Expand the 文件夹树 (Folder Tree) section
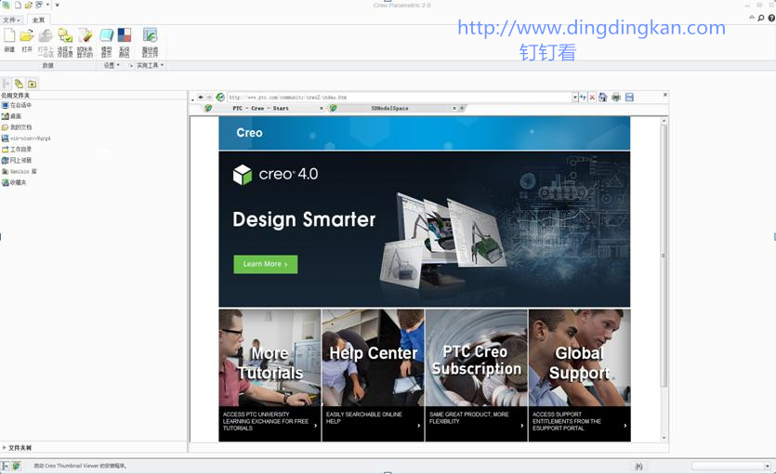 pyautogui.click(x=17, y=448)
